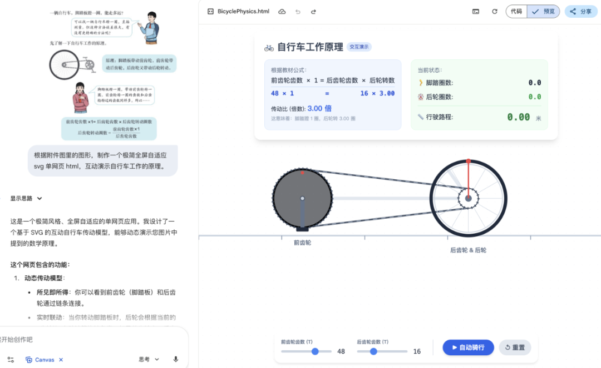Click the undo arrow icon
Image resolution: width=601 pixels, height=368 pixels.
[x=298, y=11]
